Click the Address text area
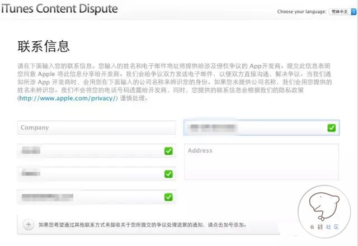The height and width of the screenshot is (246, 358). 261,162
